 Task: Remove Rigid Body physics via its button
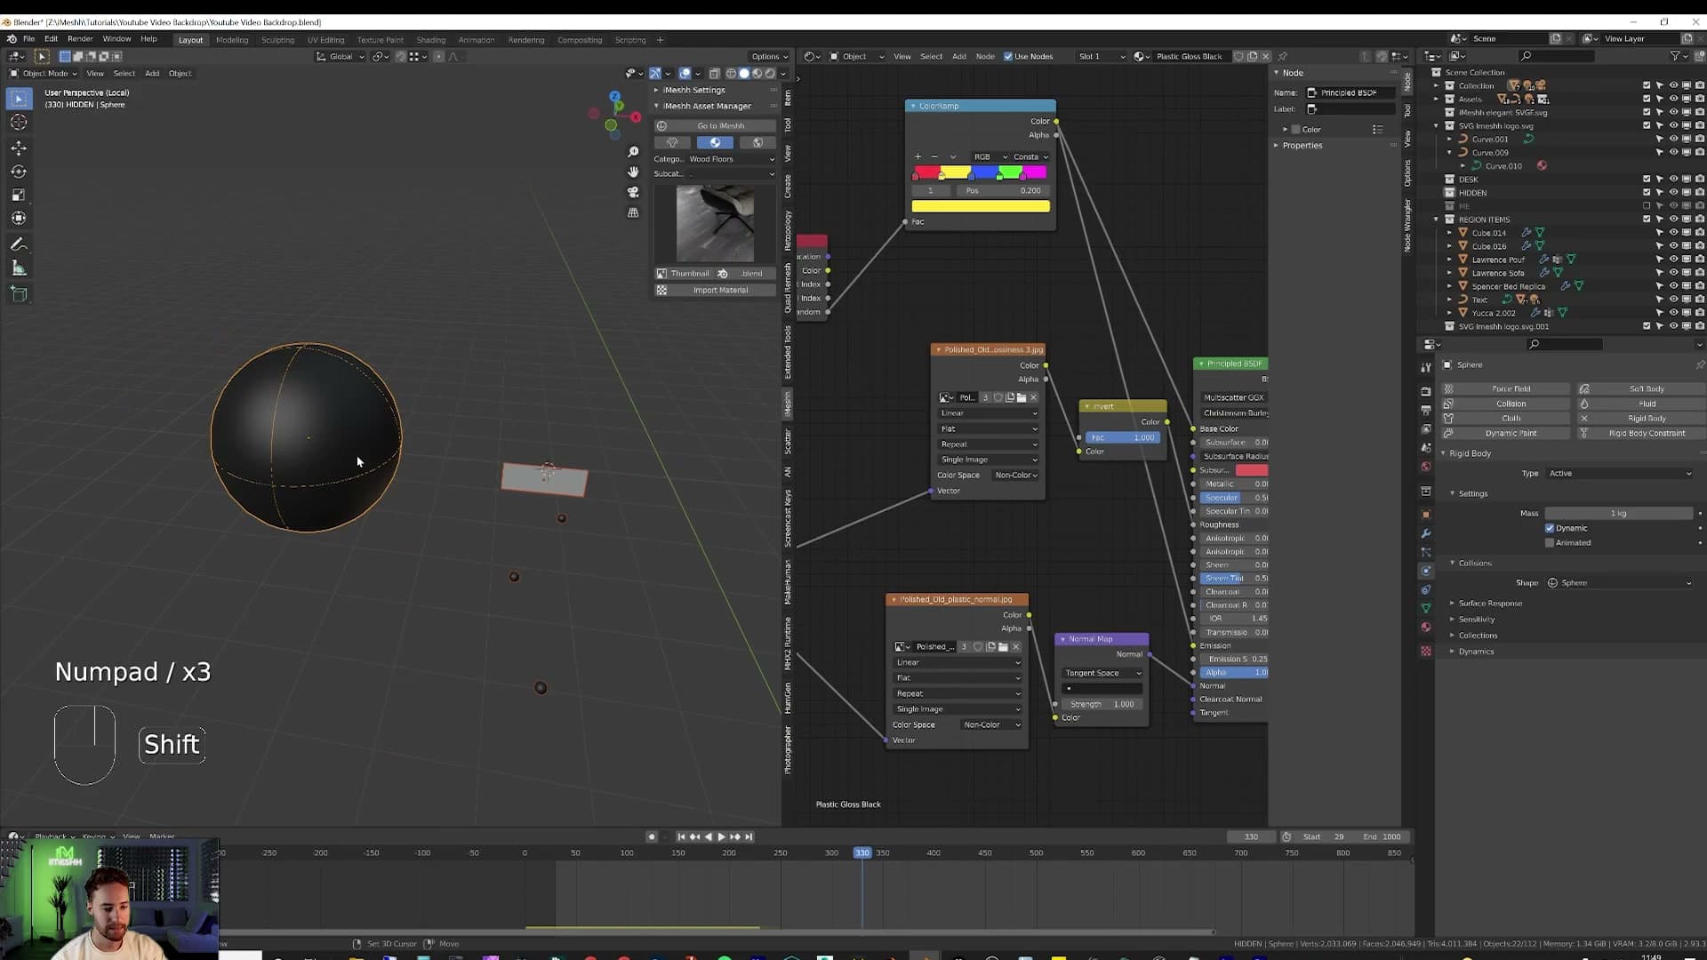[1641, 419]
